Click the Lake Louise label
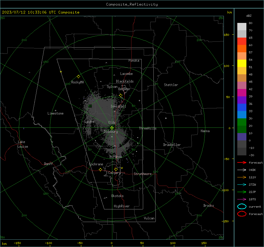The height and width of the screenshot is (247, 264). pos(23,144)
